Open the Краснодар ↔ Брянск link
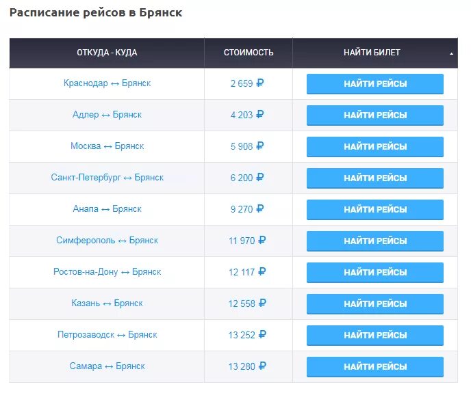 (x=107, y=83)
